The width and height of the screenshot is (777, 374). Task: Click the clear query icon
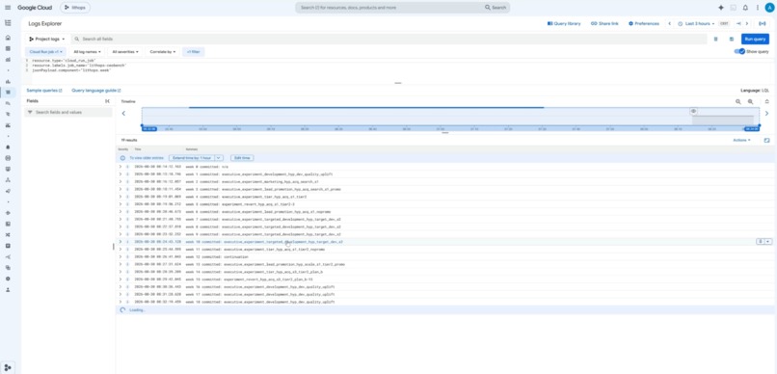(715, 40)
